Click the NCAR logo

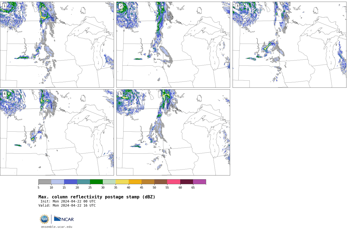click(x=64, y=219)
